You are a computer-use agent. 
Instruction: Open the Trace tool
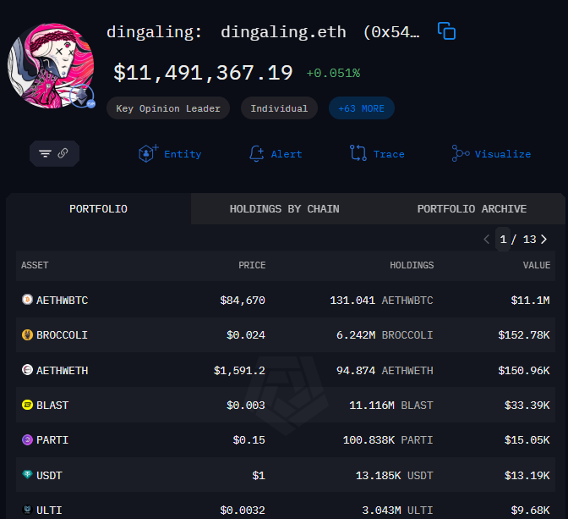point(358,153)
